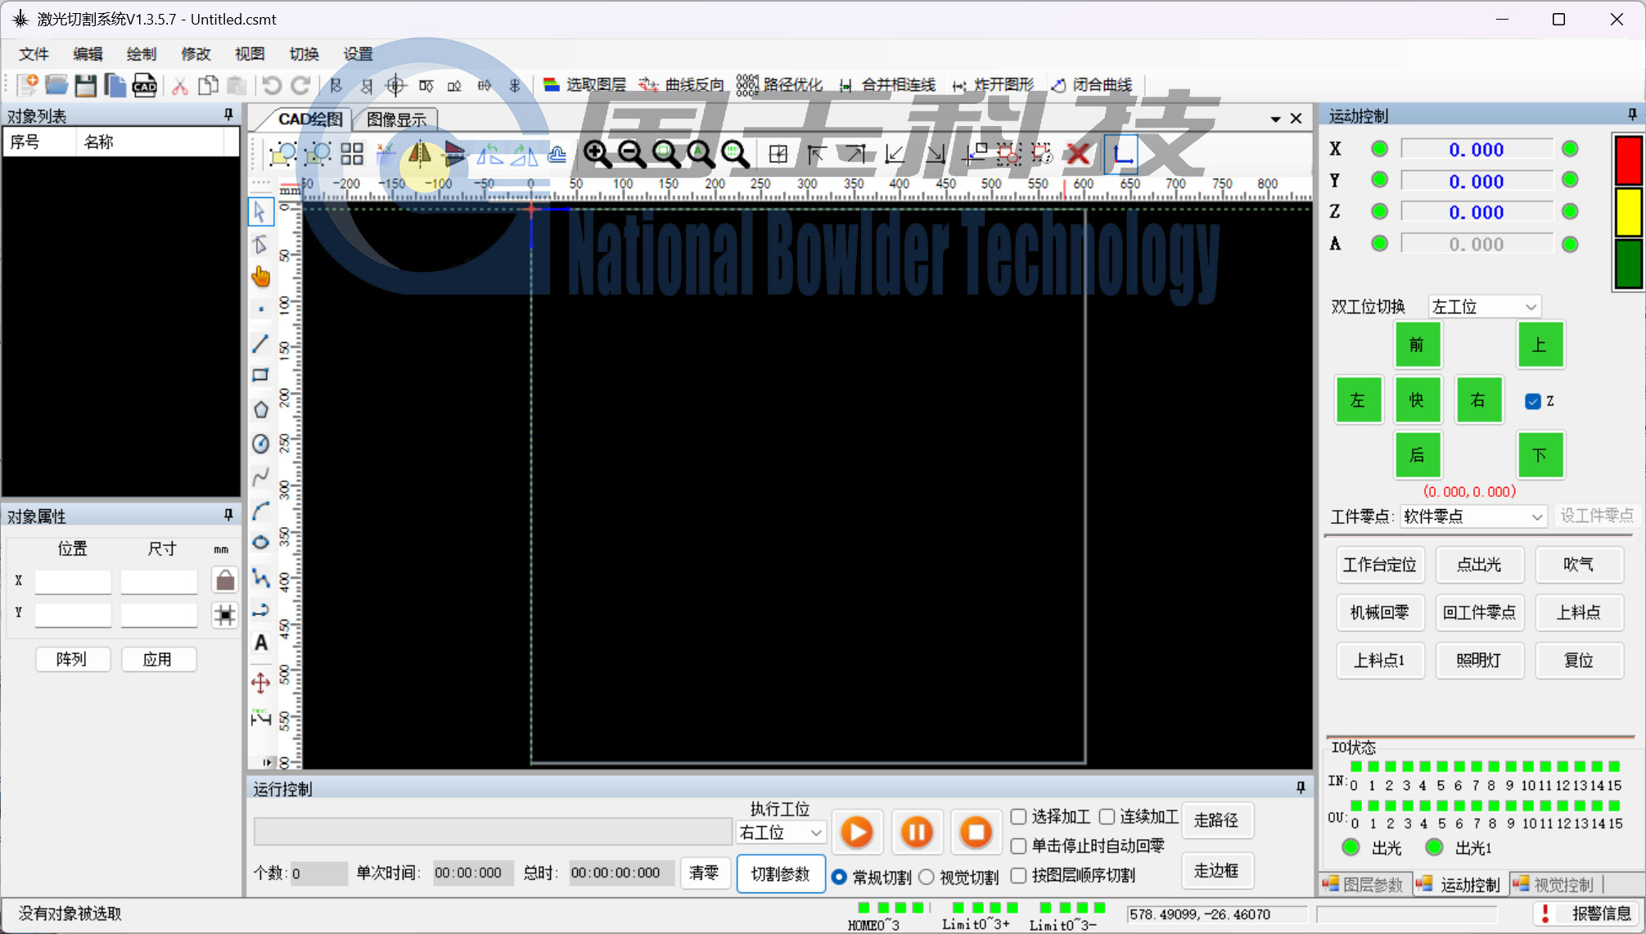Image resolution: width=1646 pixels, height=934 pixels.
Task: Click the horizontal mirror icon
Action: click(x=420, y=154)
